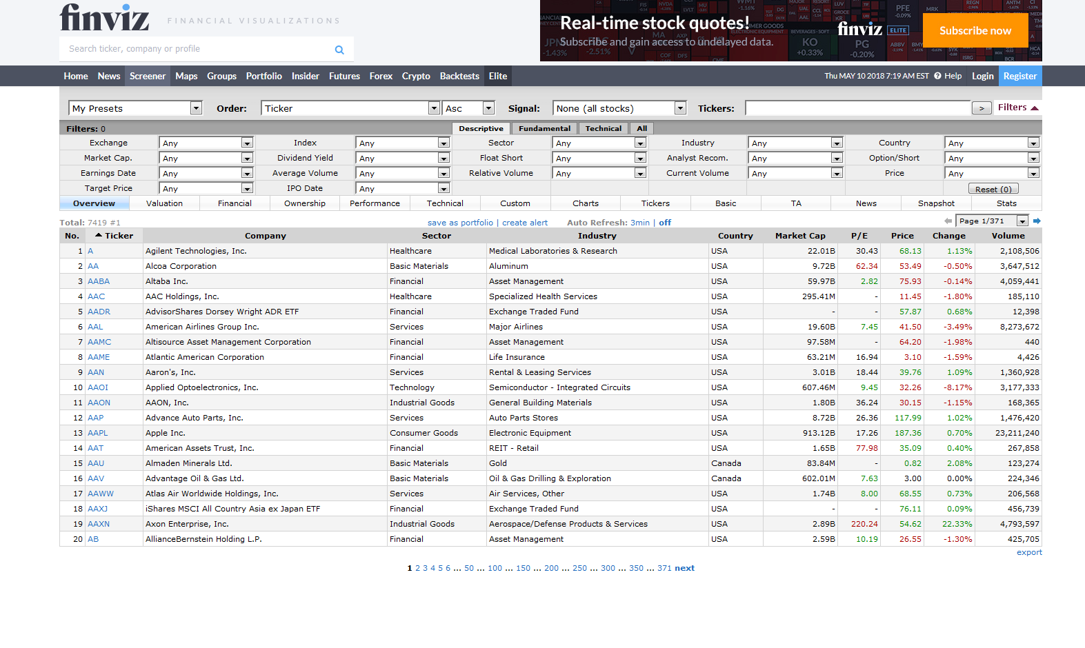Click Subscribe now button in ad
1085x648 pixels.
tap(975, 30)
